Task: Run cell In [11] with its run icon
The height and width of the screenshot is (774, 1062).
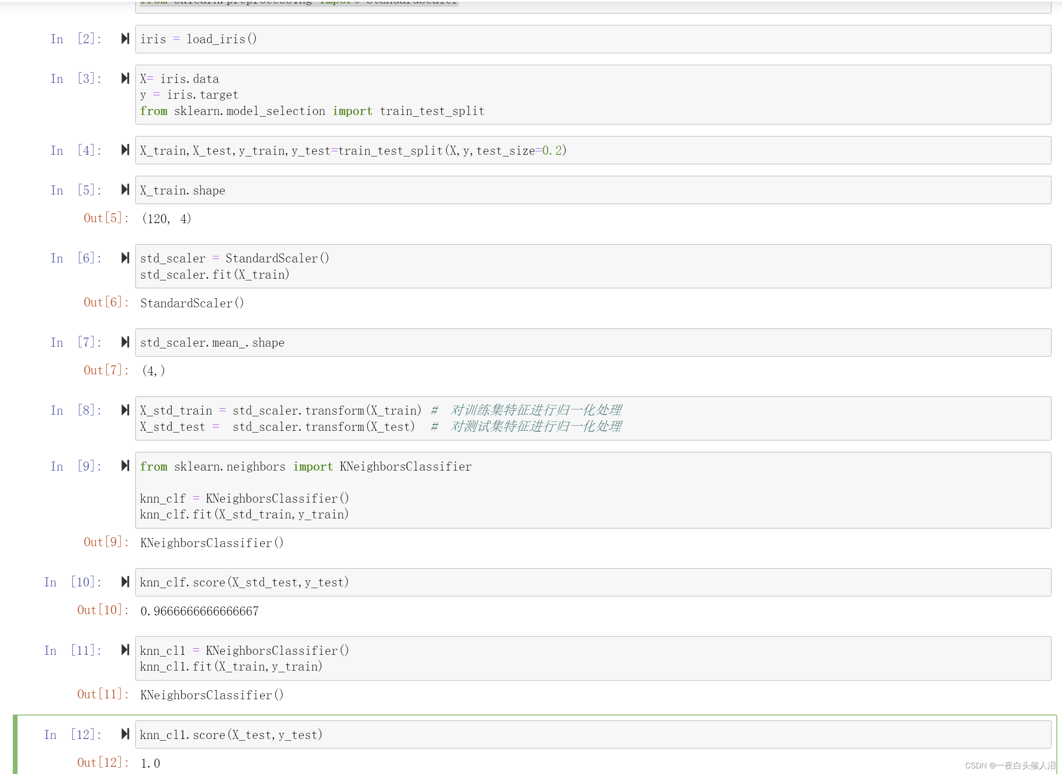Action: (x=125, y=650)
